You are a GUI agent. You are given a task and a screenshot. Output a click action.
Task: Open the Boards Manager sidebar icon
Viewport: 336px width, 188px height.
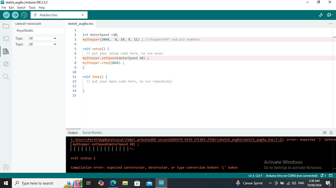point(6,38)
